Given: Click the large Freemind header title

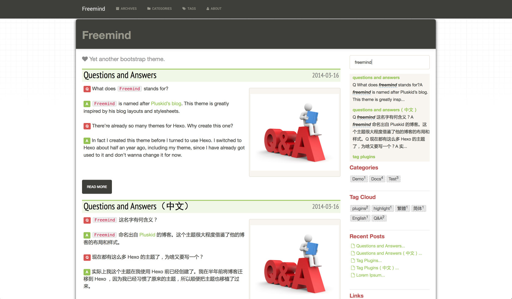Looking at the screenshot, I should tap(106, 35).
